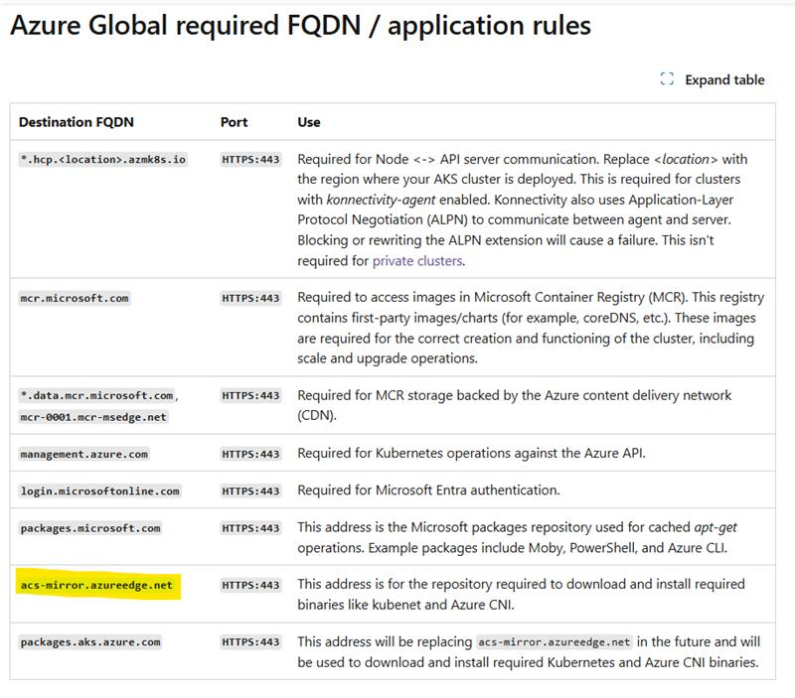This screenshot has width=795, height=698.
Task: Select the management.azure.com FQDN cell
Action: [84, 455]
